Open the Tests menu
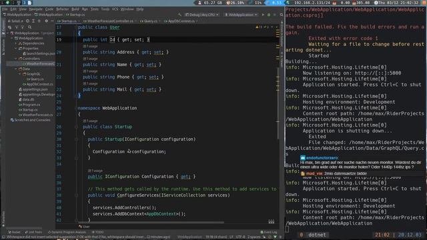This screenshot has height=240, width=427. click(95, 9)
